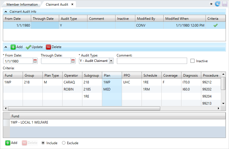Click the PPO column header
The image size is (229, 149).
tap(132, 75)
